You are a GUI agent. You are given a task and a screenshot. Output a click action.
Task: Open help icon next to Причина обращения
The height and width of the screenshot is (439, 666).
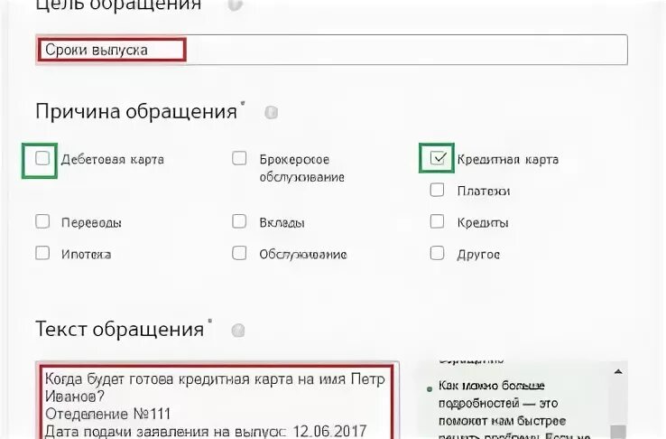[272, 113]
